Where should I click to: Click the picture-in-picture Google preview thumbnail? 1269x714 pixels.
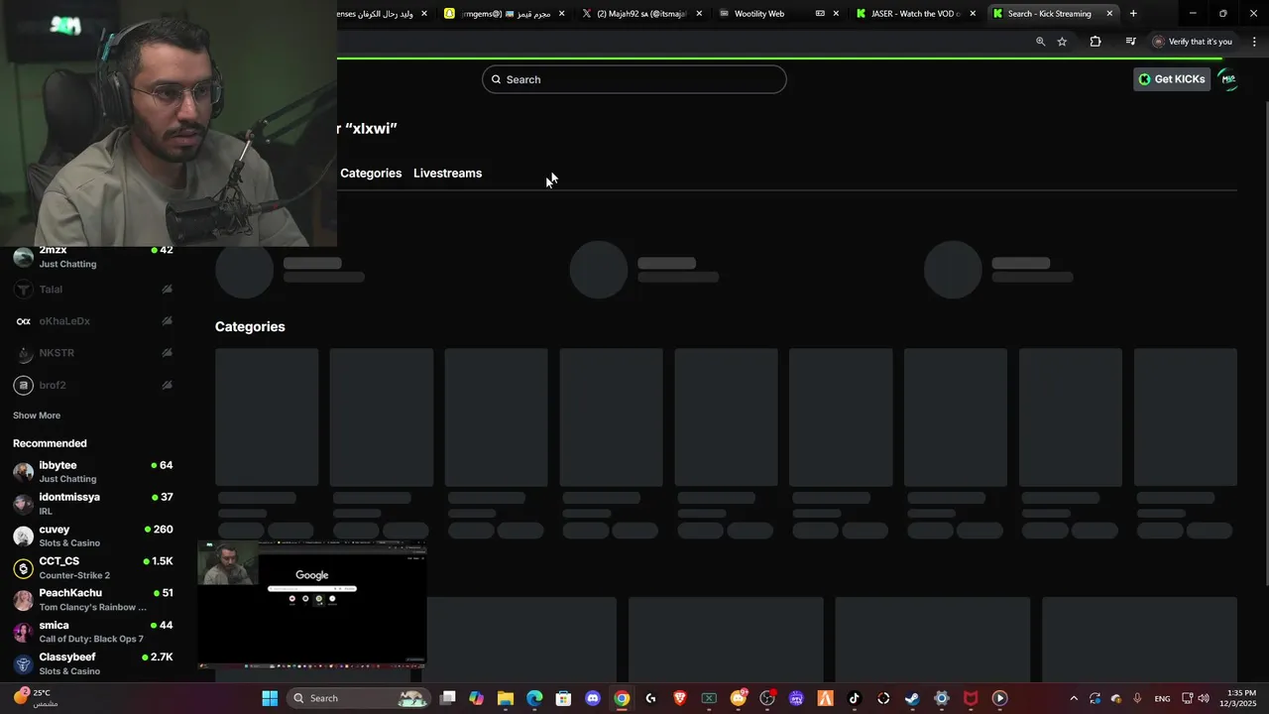click(312, 604)
